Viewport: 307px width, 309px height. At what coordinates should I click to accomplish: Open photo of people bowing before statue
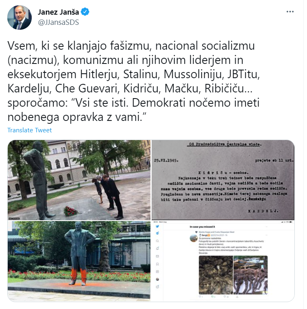point(79,180)
